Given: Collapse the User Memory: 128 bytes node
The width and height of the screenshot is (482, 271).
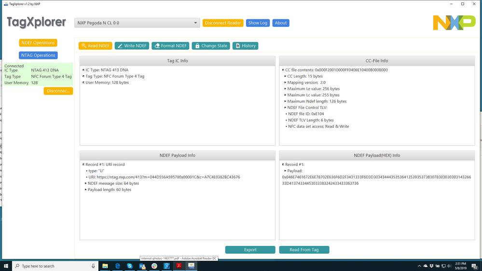Looking at the screenshot, I should click(x=83, y=82).
